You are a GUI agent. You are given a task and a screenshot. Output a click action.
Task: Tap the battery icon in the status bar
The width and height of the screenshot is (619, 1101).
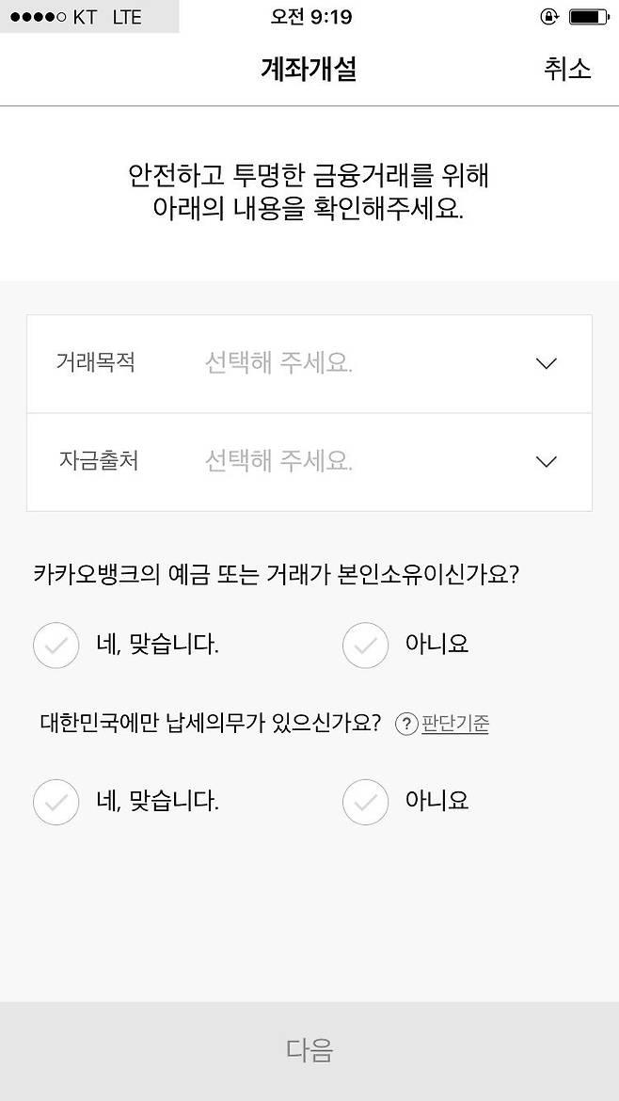589,17
